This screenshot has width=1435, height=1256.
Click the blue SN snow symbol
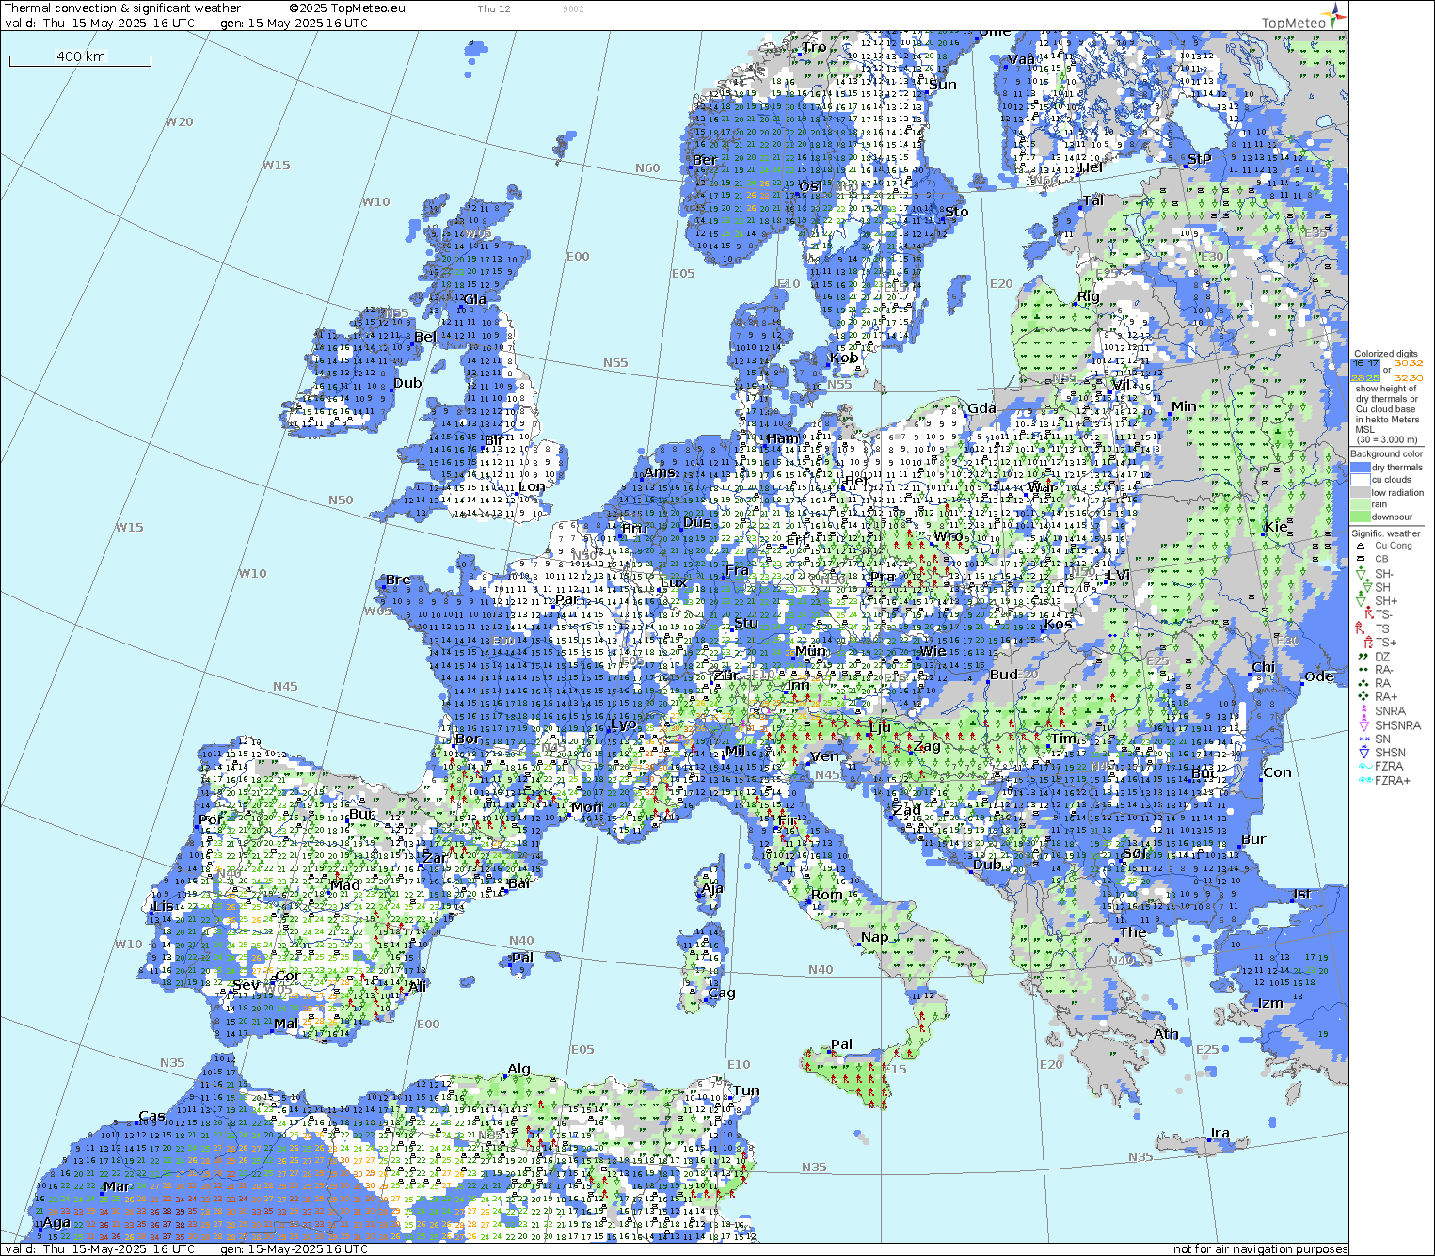pyautogui.click(x=1363, y=739)
